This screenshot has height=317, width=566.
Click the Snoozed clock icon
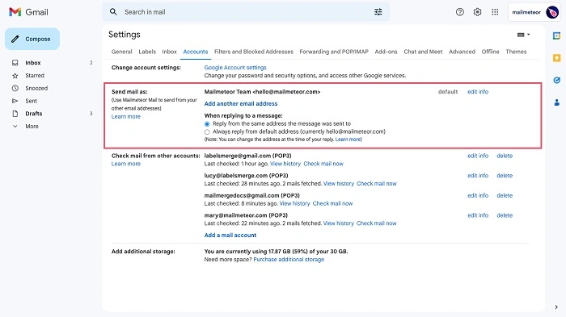15,88
